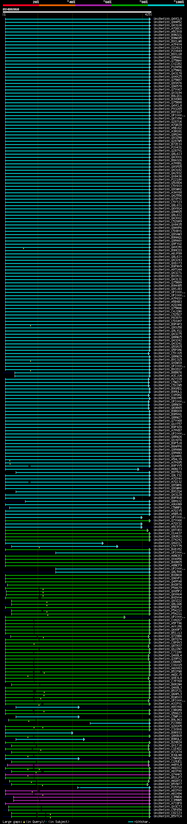
Task: Select hit label UniRef100_Q43128
Action: pos(167,495)
